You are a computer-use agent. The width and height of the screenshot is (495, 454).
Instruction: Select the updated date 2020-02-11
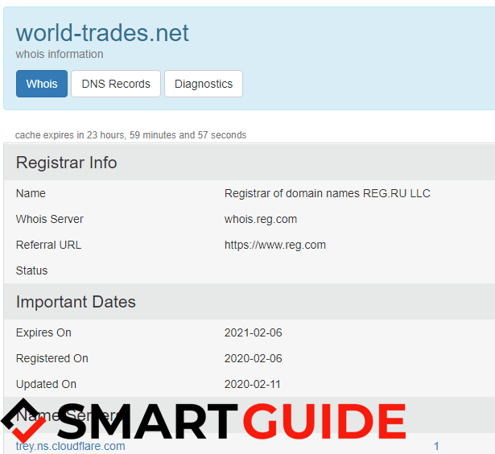(253, 384)
